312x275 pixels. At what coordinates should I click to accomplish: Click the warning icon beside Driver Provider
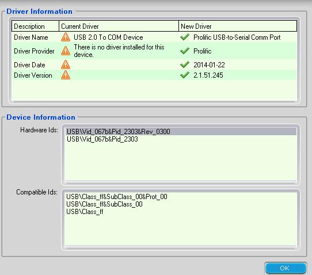coord(66,51)
